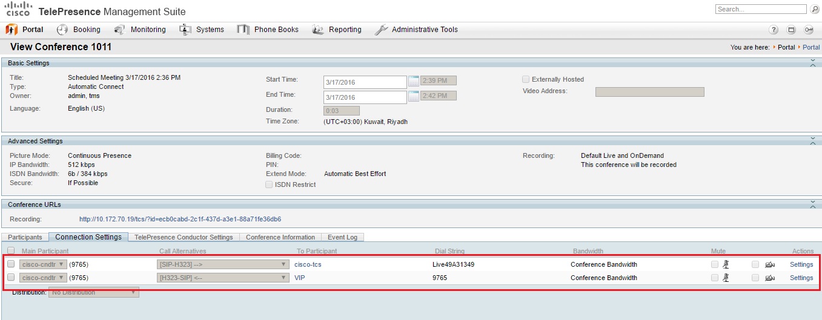Open the Event Log tab
The width and height of the screenshot is (822, 320).
coord(343,237)
